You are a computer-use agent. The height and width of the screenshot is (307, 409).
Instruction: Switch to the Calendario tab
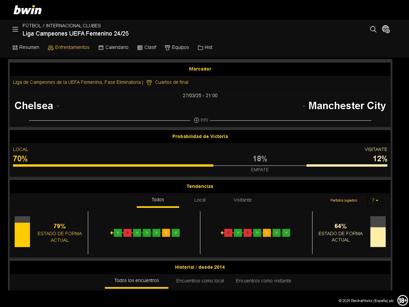(113, 48)
